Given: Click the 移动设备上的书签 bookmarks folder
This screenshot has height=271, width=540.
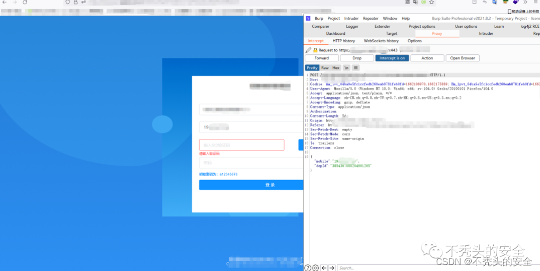Looking at the screenshot, I should point(523,12).
